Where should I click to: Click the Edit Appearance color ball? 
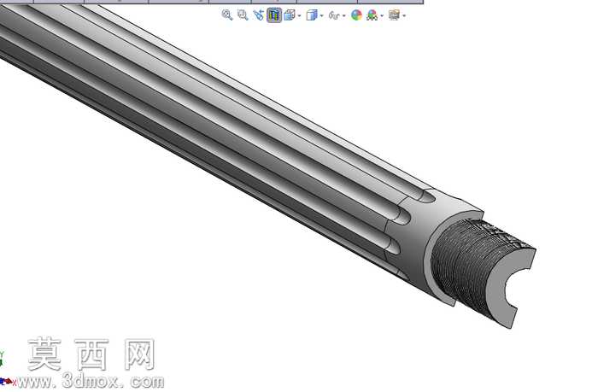coord(356,15)
